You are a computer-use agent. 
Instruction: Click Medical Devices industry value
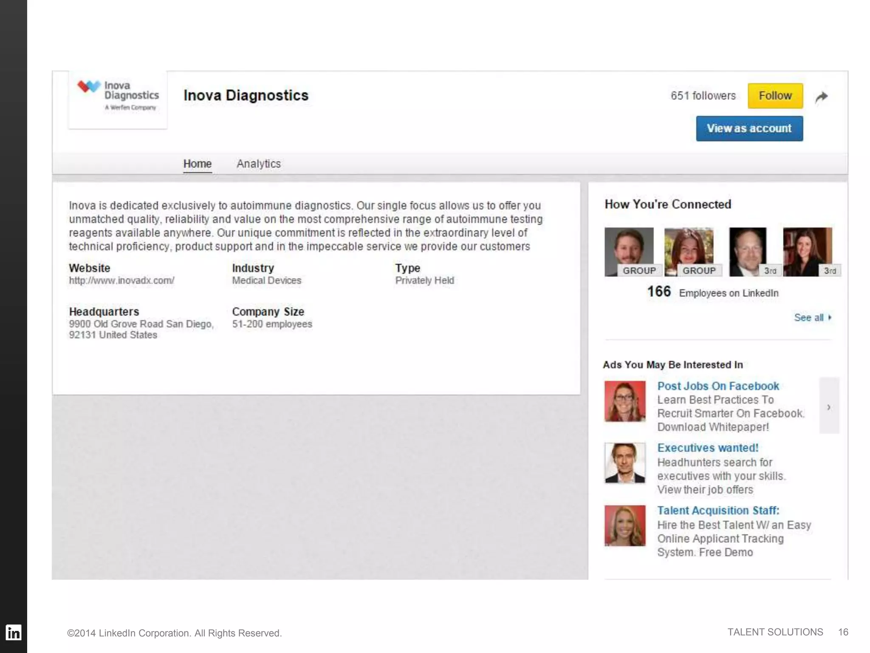266,281
